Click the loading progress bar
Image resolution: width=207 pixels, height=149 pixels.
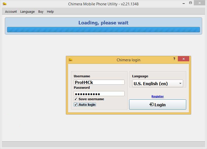tap(103, 30)
